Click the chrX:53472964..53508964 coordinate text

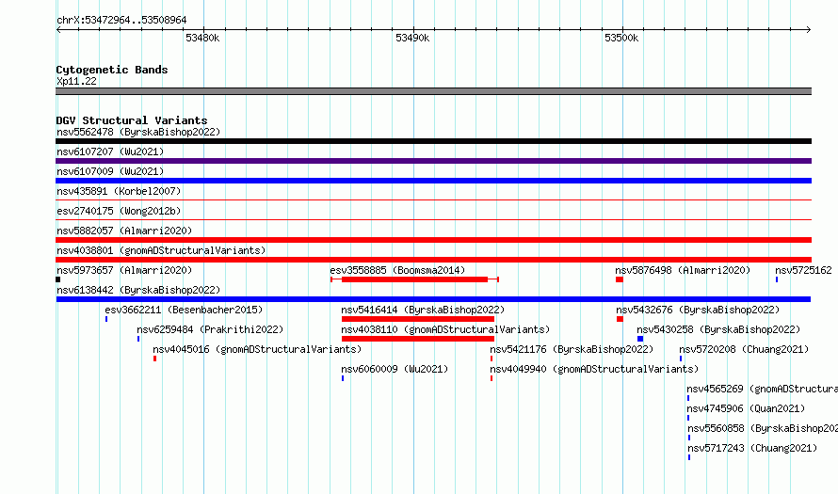(x=121, y=21)
